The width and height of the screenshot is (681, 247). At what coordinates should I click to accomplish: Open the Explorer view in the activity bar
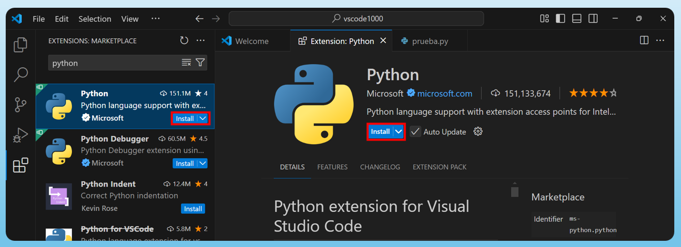click(20, 44)
